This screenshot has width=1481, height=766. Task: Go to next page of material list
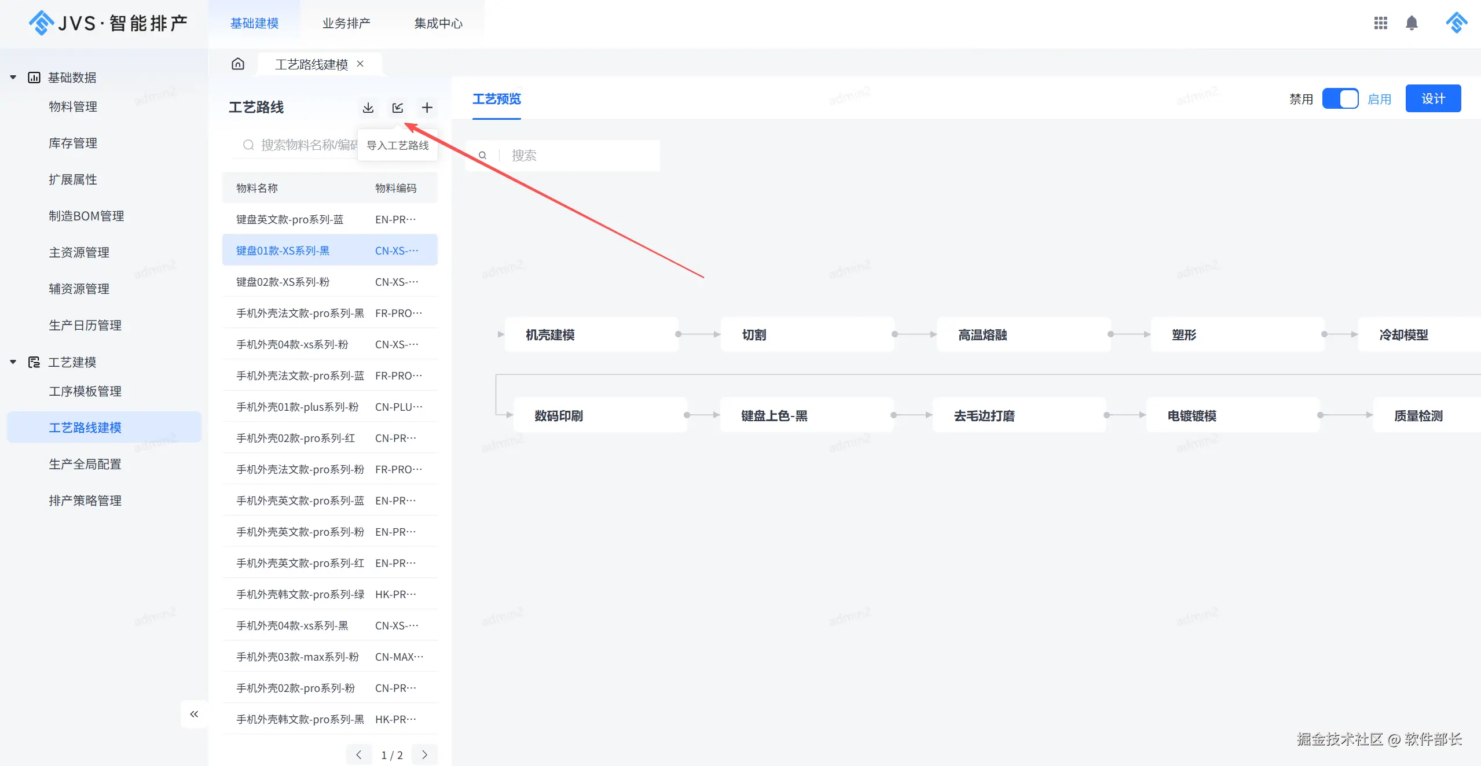coord(424,754)
